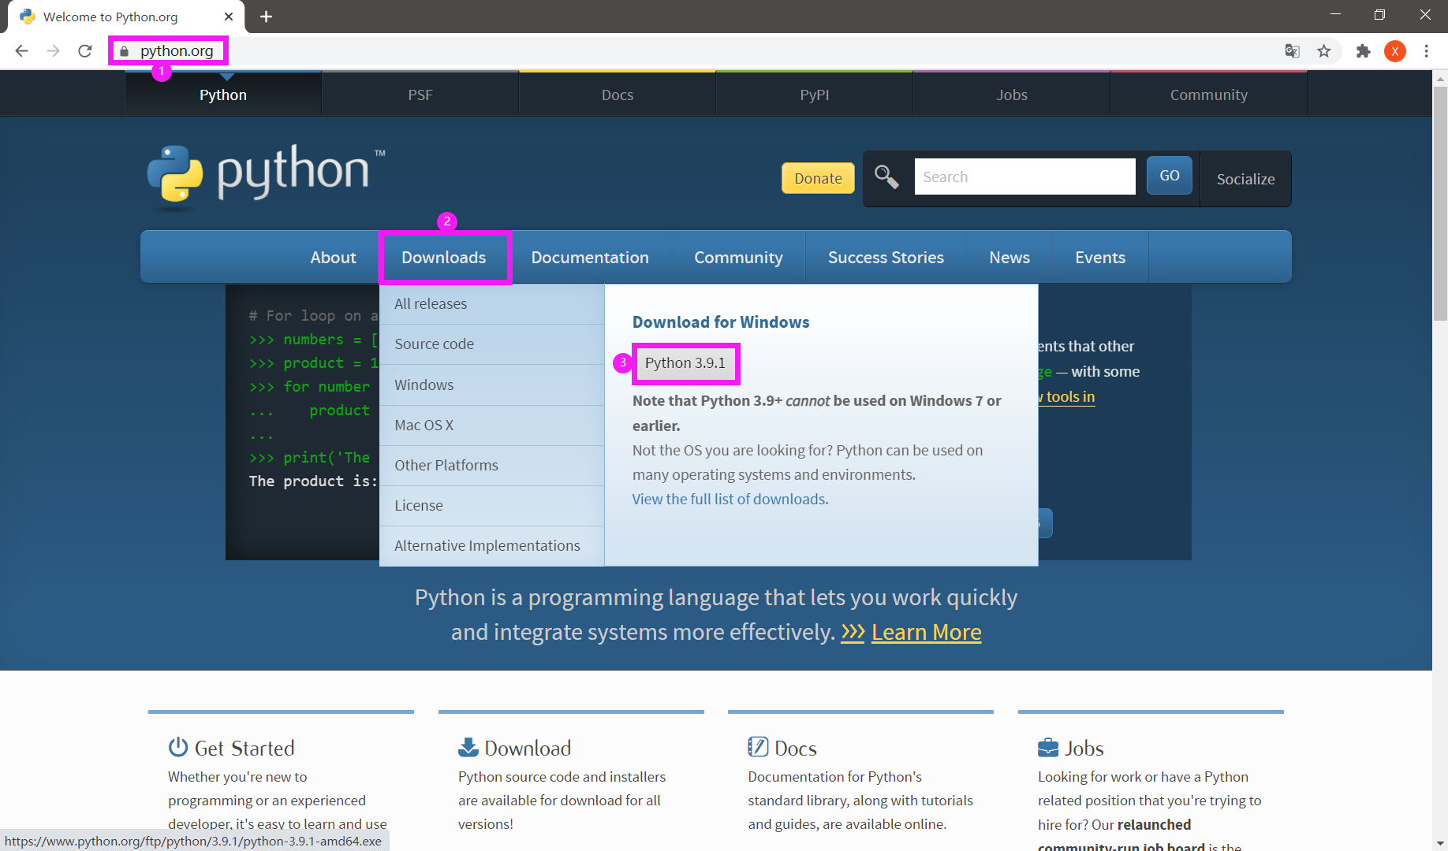Image resolution: width=1448 pixels, height=851 pixels.
Task: Click the Jobs section heading
Action: point(1084,749)
